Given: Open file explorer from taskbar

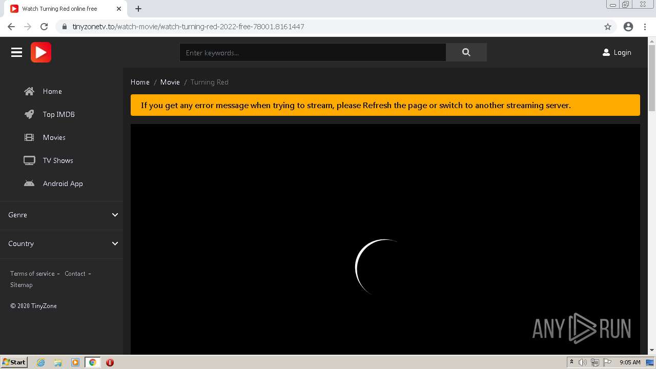Looking at the screenshot, I should click(58, 362).
